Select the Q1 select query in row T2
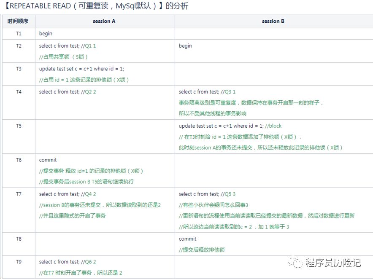Image resolution: width=373 pixels, height=279 pixels. click(68, 46)
